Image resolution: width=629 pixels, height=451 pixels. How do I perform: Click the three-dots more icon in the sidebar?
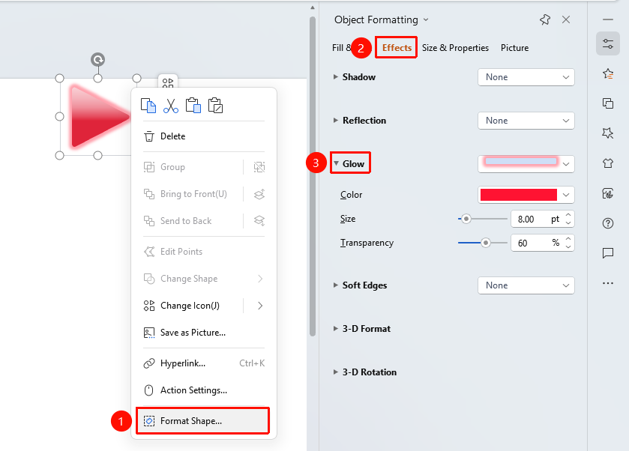click(608, 283)
